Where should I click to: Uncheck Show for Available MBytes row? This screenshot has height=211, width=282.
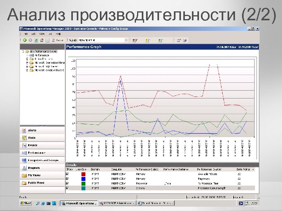pyautogui.click(x=67, y=174)
